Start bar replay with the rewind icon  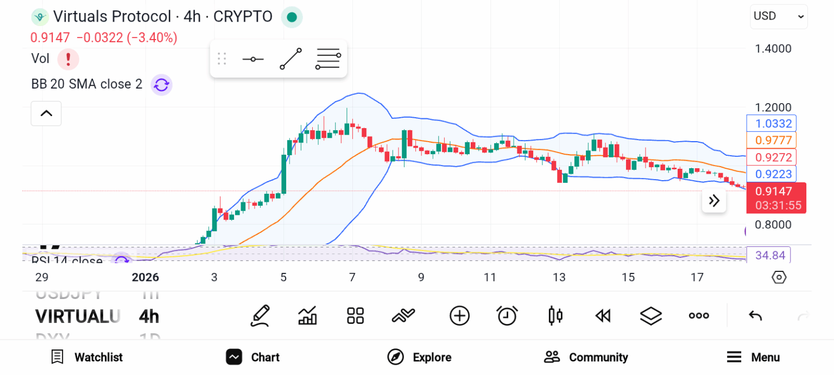(603, 315)
